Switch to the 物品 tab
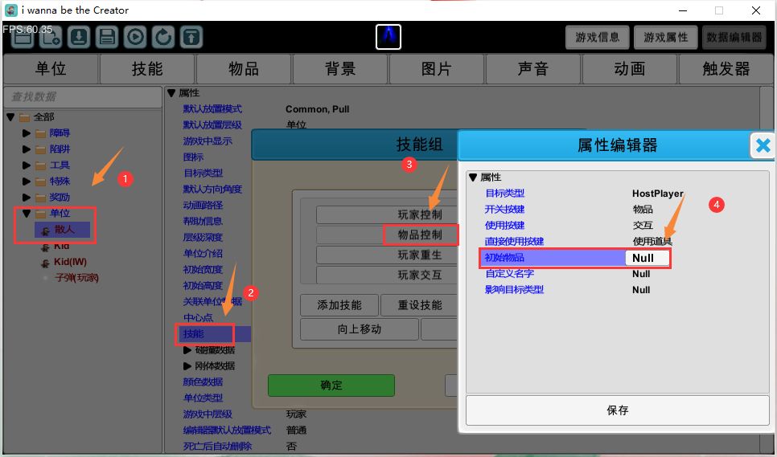Screen dimensions: 777x457 point(243,69)
